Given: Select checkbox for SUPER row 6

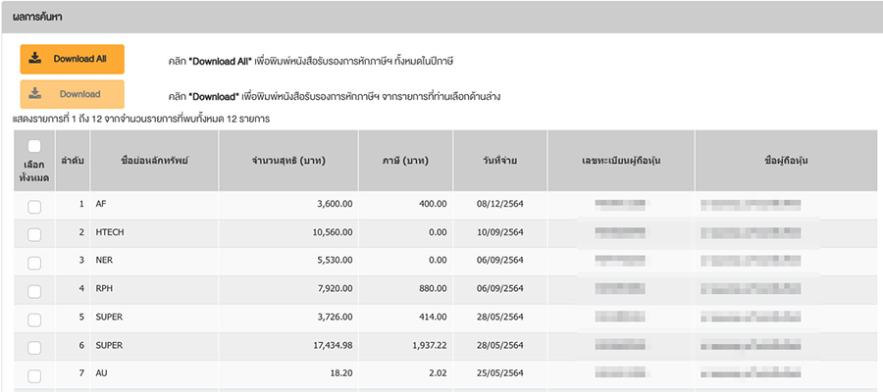Looking at the screenshot, I should 34,348.
